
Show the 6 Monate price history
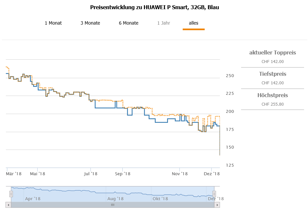point(129,23)
